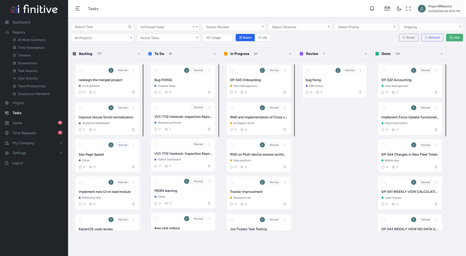This screenshot has width=466, height=256.
Task: Open options menu on 'bug fixing' Review card
Action: point(361,70)
